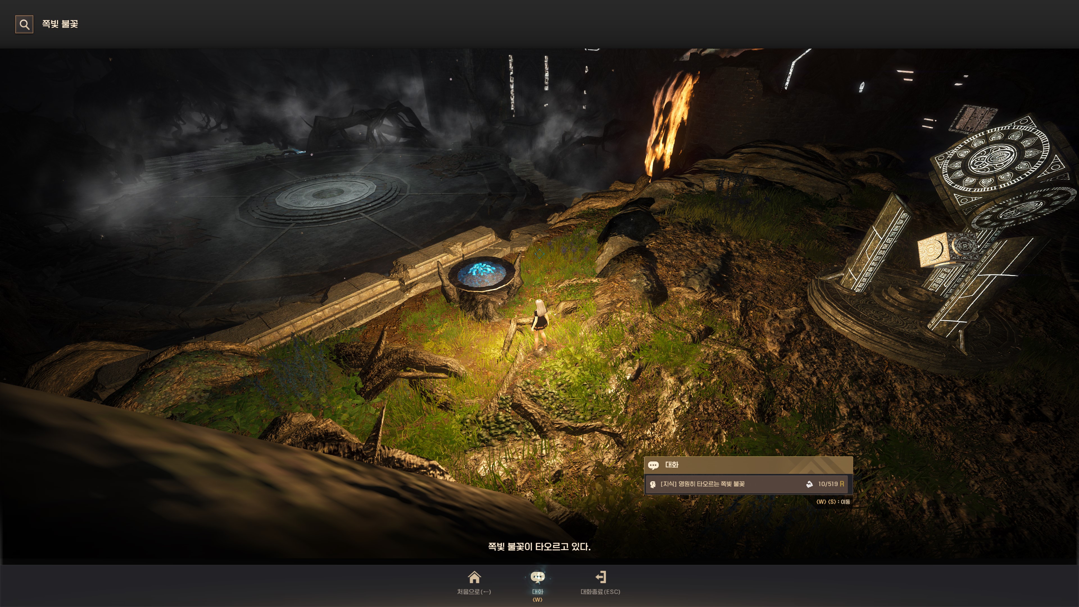1079x607 pixels.
Task: Click the flexed arm energy icon
Action: pos(809,484)
